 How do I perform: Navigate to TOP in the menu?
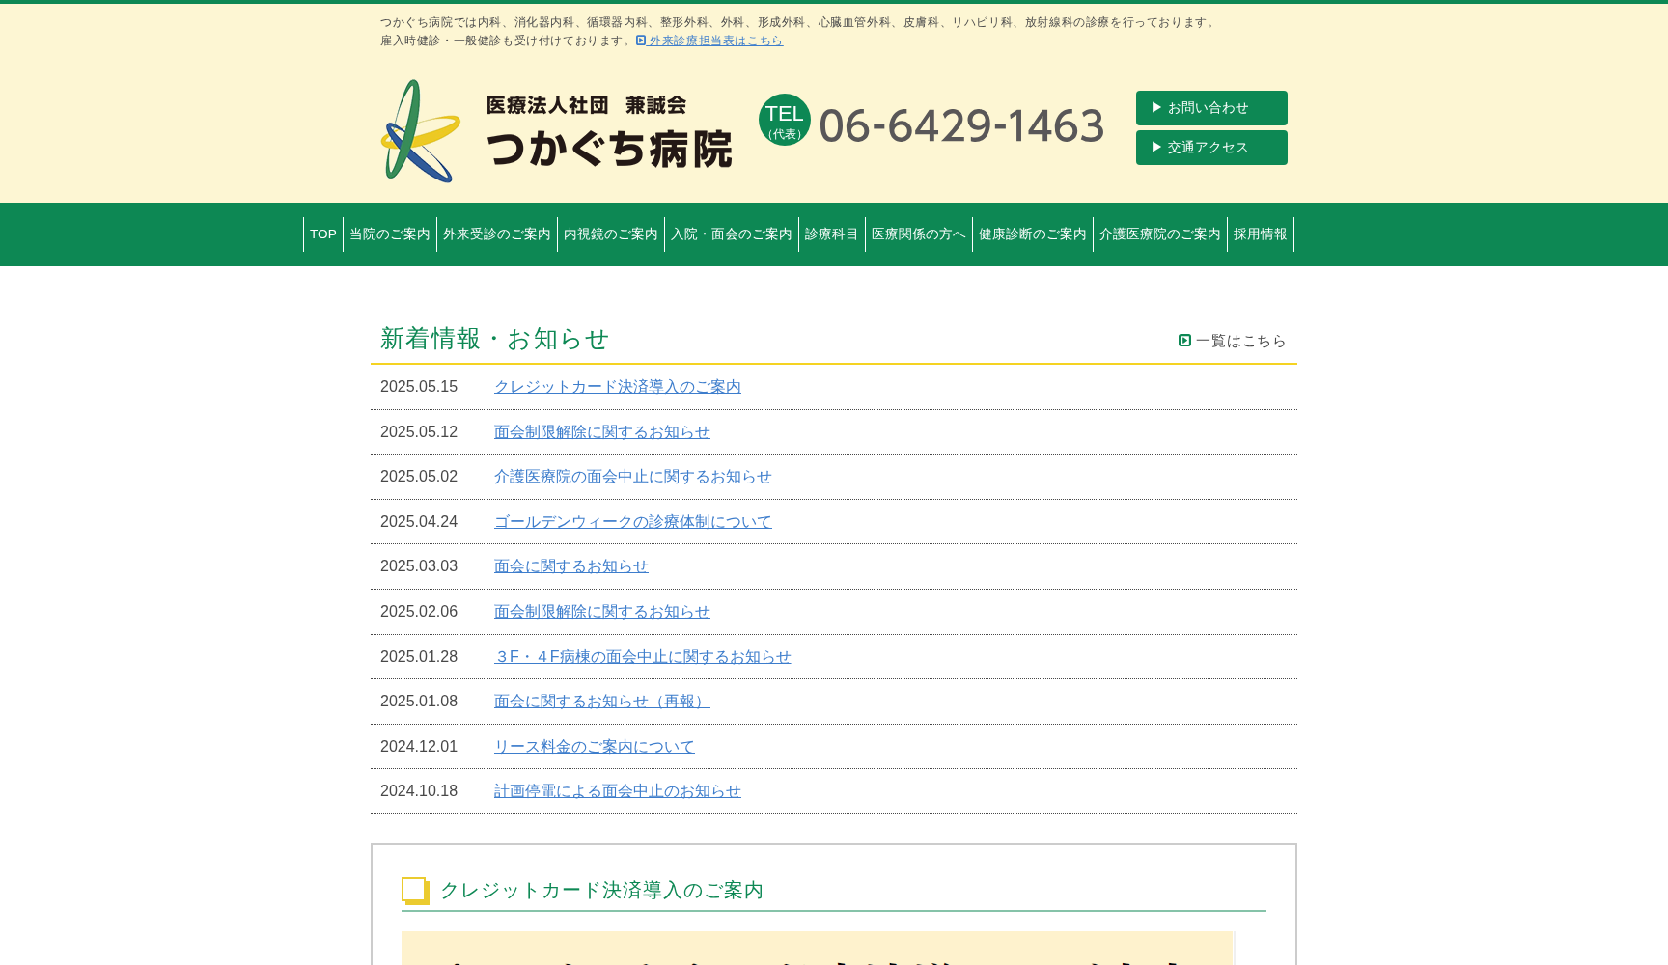pos(322,234)
